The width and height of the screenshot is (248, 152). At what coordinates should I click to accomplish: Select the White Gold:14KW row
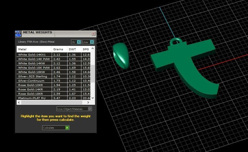(x=54, y=63)
